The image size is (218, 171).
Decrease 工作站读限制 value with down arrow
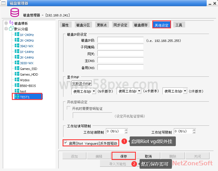coord(126,132)
